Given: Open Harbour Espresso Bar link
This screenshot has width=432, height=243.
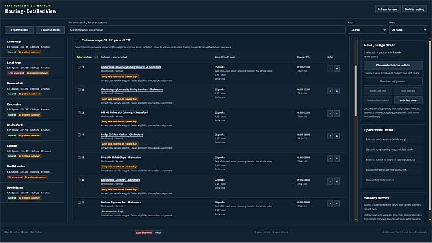Looking at the screenshot, I should [121, 202].
